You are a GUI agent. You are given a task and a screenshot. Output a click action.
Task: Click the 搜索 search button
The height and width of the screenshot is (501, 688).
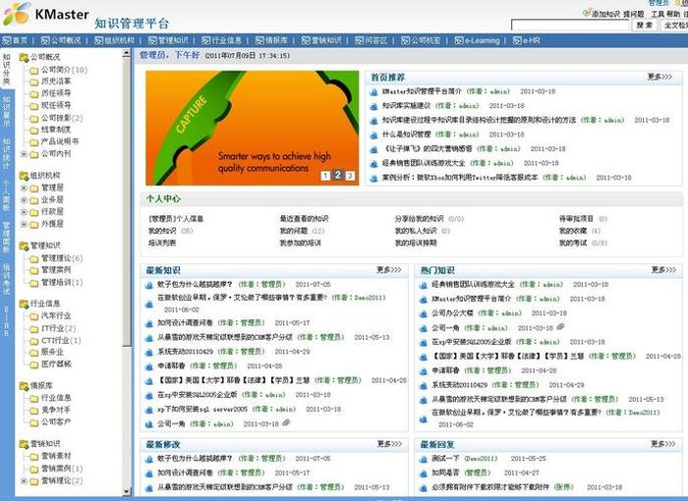click(645, 26)
